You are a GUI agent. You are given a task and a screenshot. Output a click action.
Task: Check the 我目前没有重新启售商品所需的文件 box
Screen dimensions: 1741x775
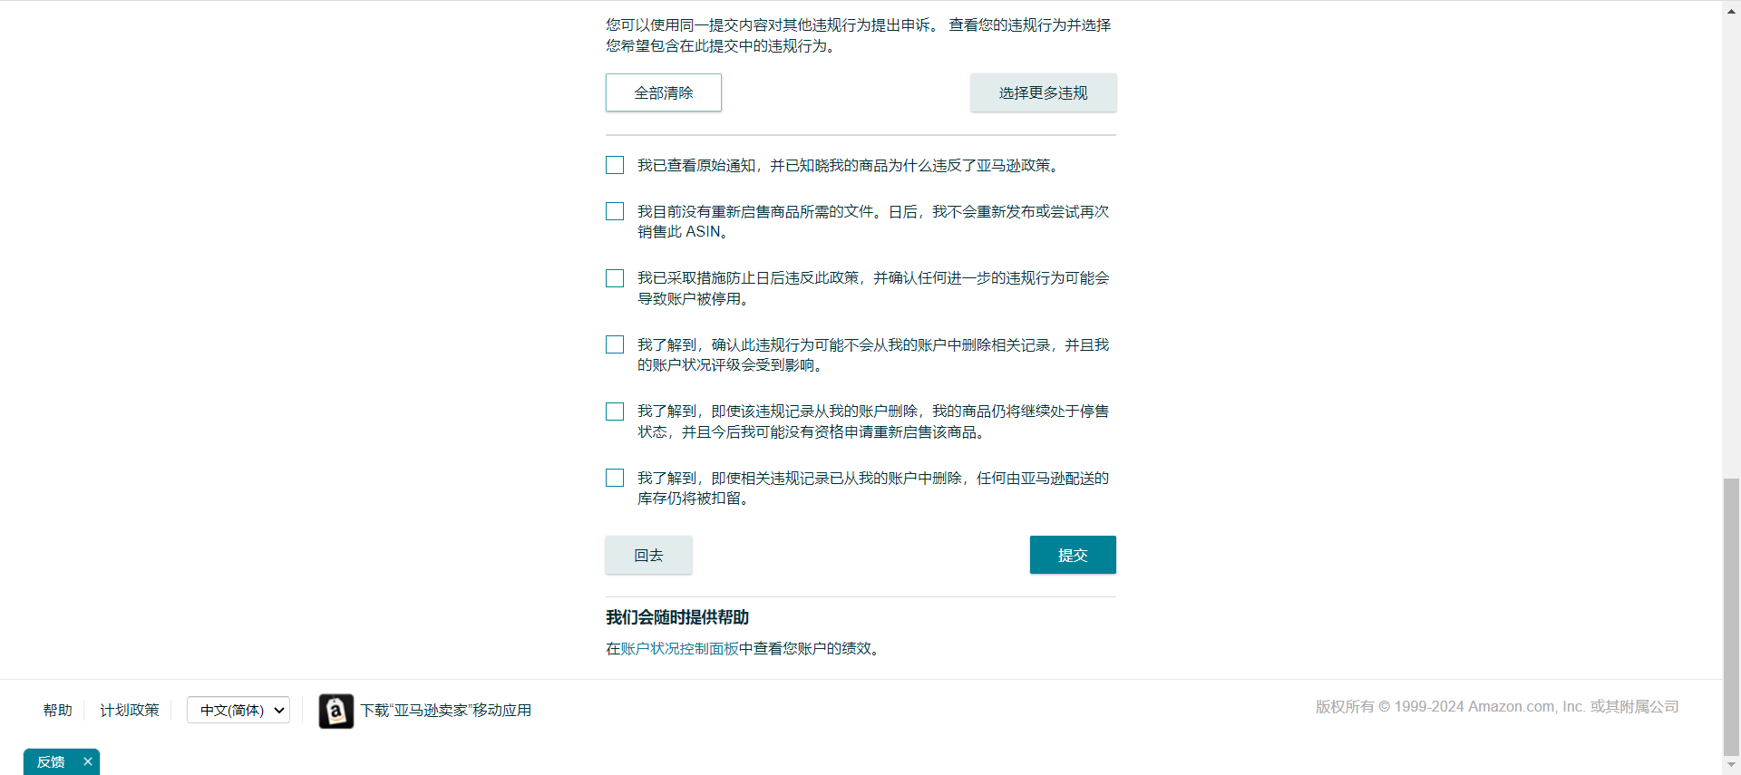point(615,211)
